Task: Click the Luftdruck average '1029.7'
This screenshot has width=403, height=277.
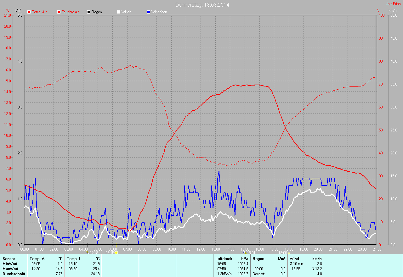Action: pos(243,274)
